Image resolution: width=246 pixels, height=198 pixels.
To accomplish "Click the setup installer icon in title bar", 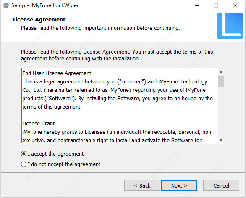I will tap(6, 5).
